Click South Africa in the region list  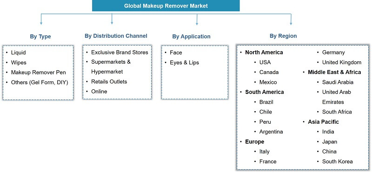[x=337, y=112]
